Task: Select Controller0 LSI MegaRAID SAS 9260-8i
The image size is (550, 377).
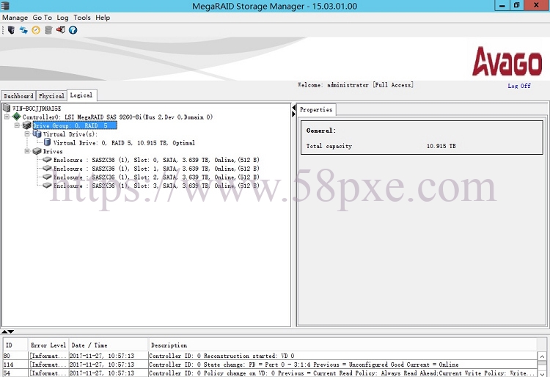Action: point(117,117)
